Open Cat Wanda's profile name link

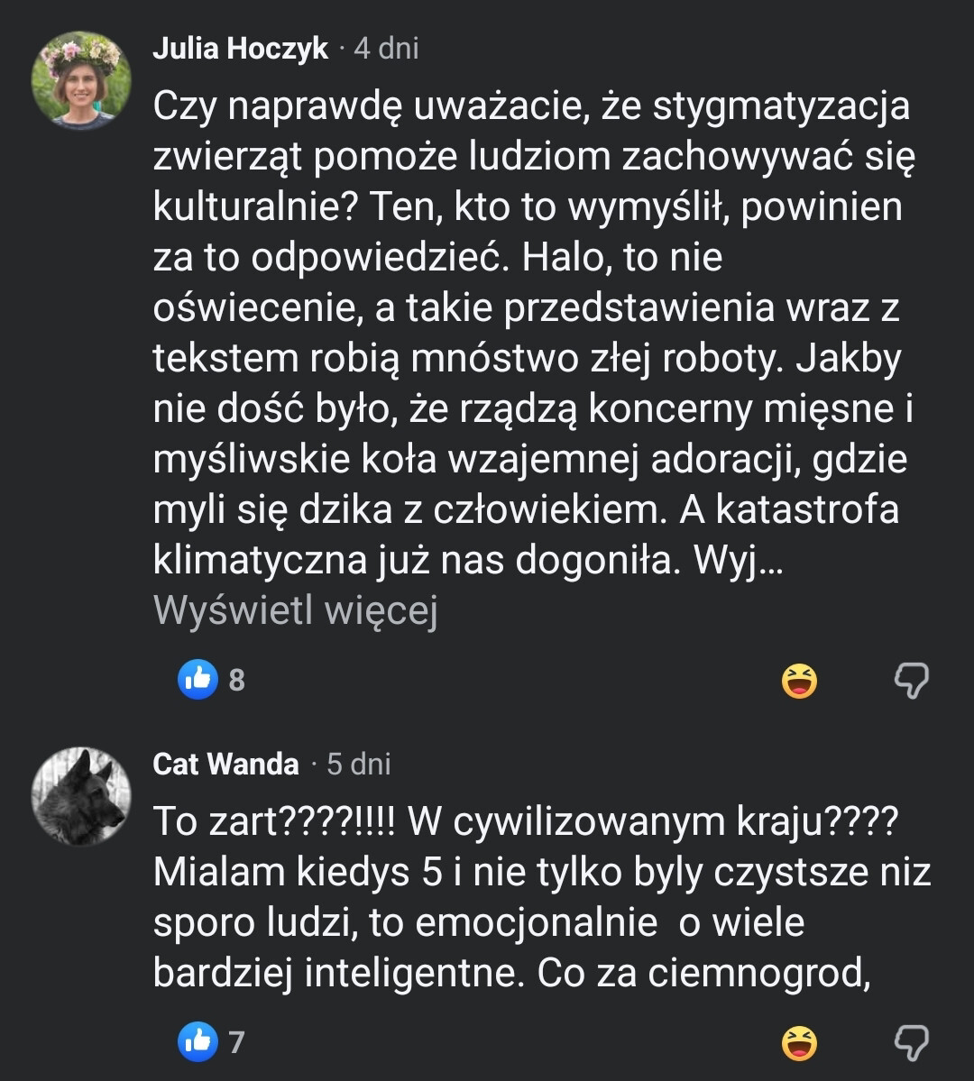point(225,765)
